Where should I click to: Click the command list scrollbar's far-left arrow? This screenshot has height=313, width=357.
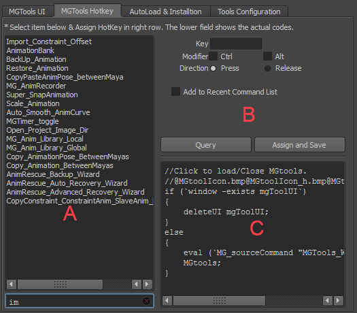(11, 284)
